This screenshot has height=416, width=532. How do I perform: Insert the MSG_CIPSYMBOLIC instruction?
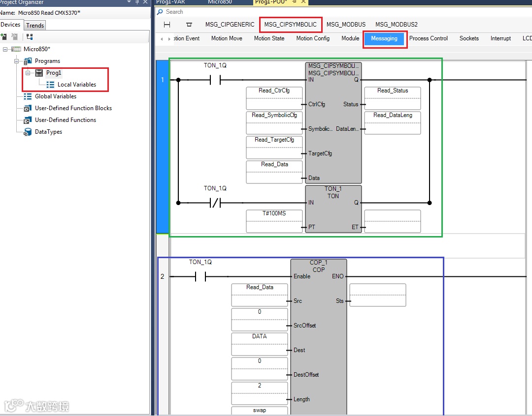point(291,25)
